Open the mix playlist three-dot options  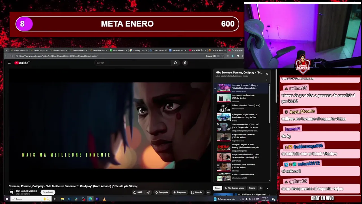(266, 80)
